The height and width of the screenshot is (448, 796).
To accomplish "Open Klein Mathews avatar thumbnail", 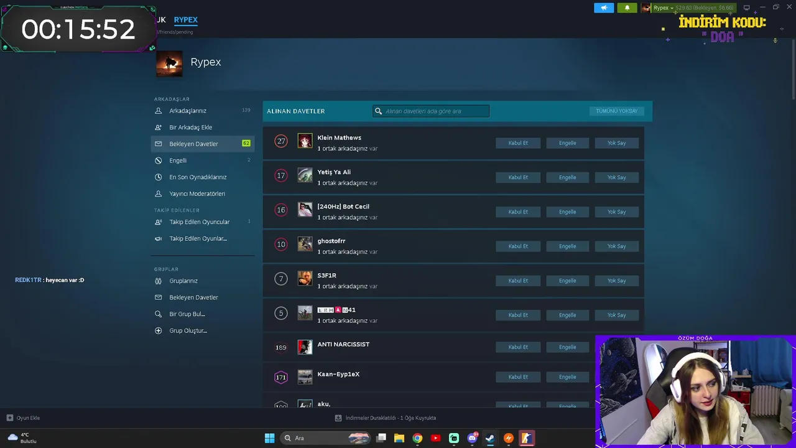I will click(x=305, y=141).
